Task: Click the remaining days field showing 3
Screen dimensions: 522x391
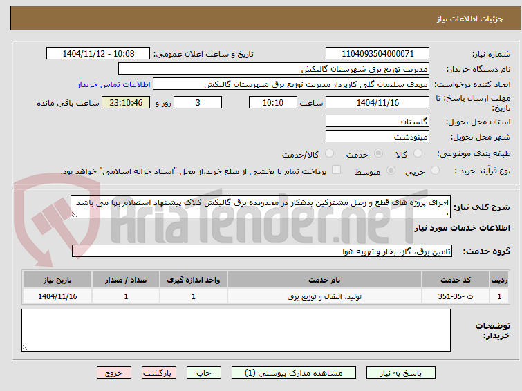Action: click(x=198, y=102)
